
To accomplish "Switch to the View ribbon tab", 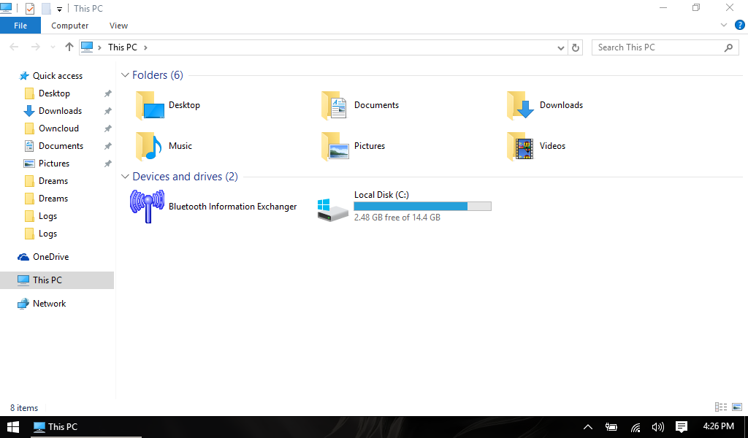I will click(x=118, y=26).
